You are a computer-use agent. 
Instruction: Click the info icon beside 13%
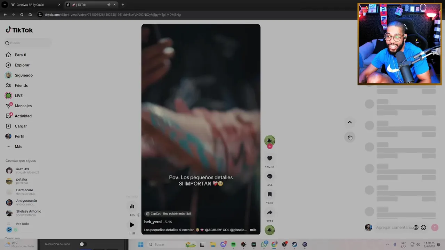click(x=138, y=215)
